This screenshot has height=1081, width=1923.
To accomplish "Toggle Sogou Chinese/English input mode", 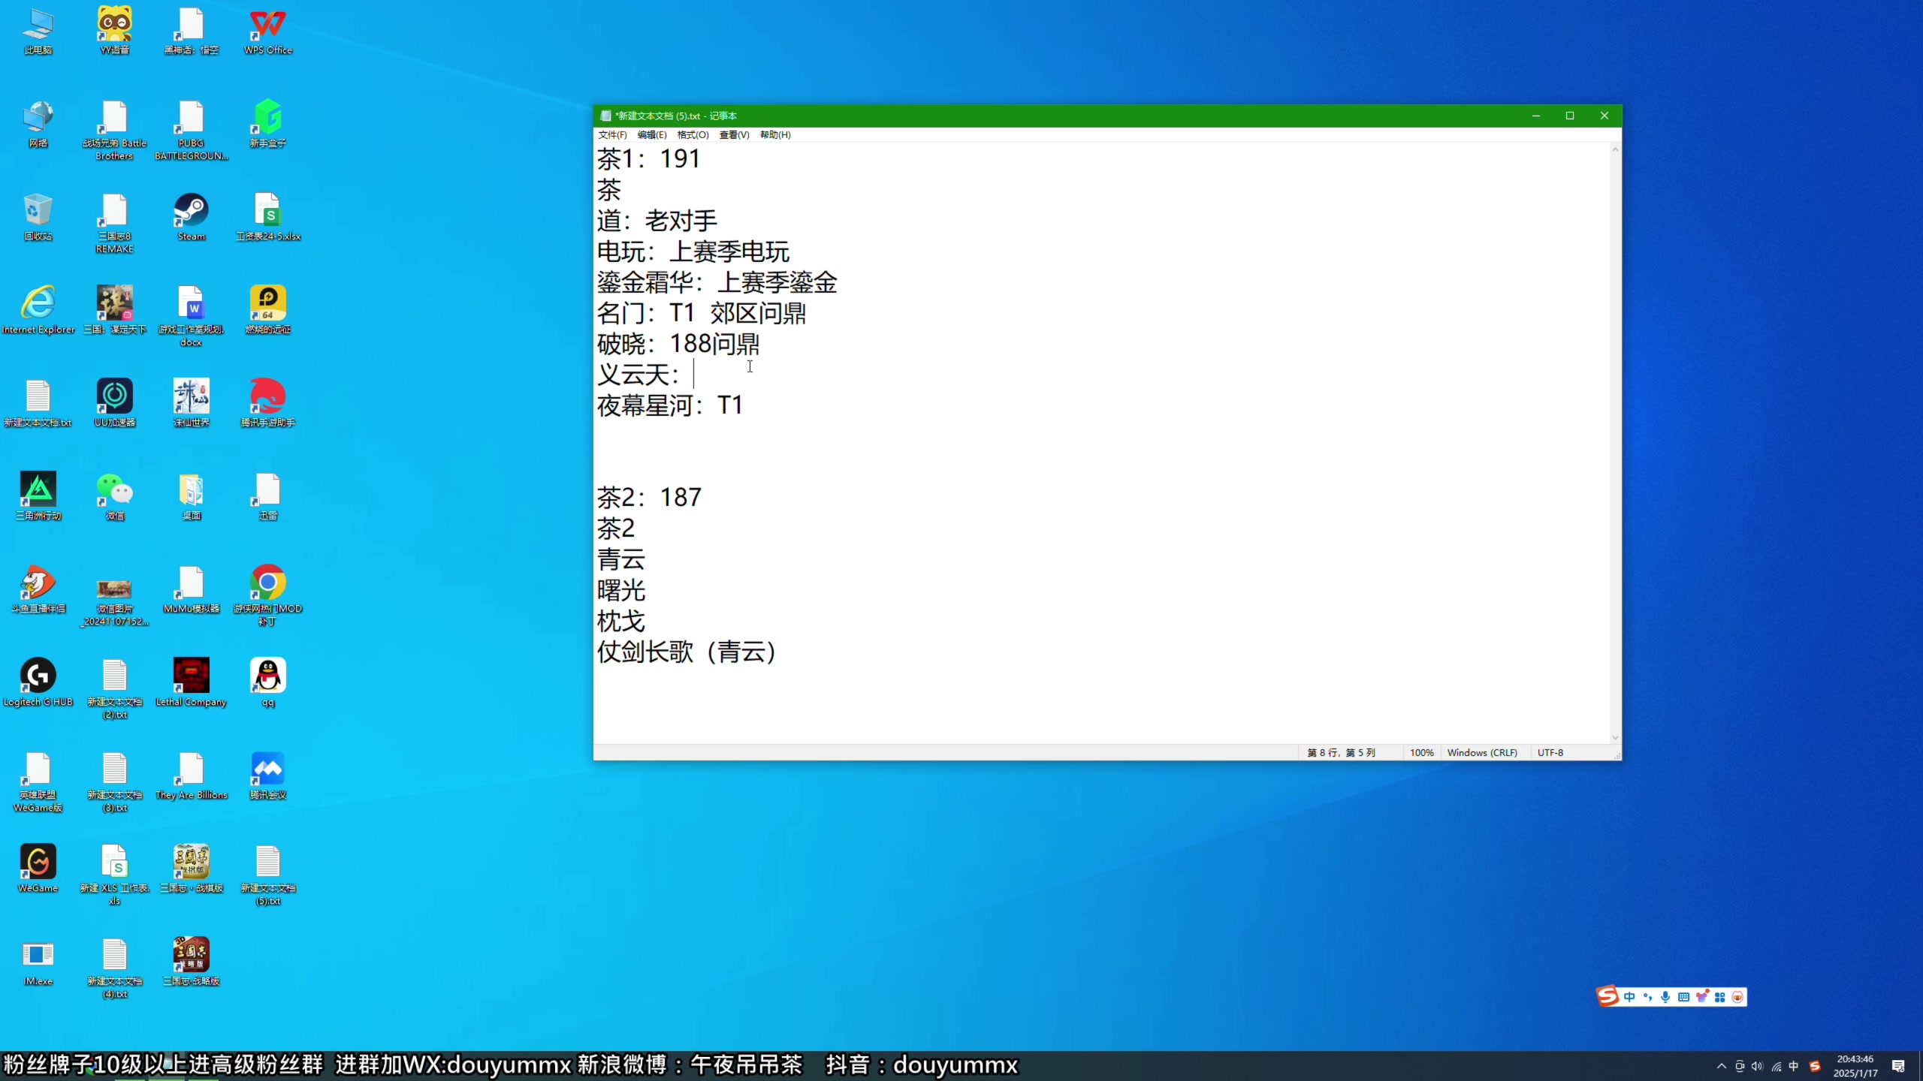I will [1629, 997].
